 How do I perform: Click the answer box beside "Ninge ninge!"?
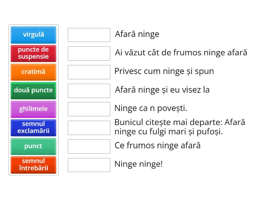(x=89, y=165)
